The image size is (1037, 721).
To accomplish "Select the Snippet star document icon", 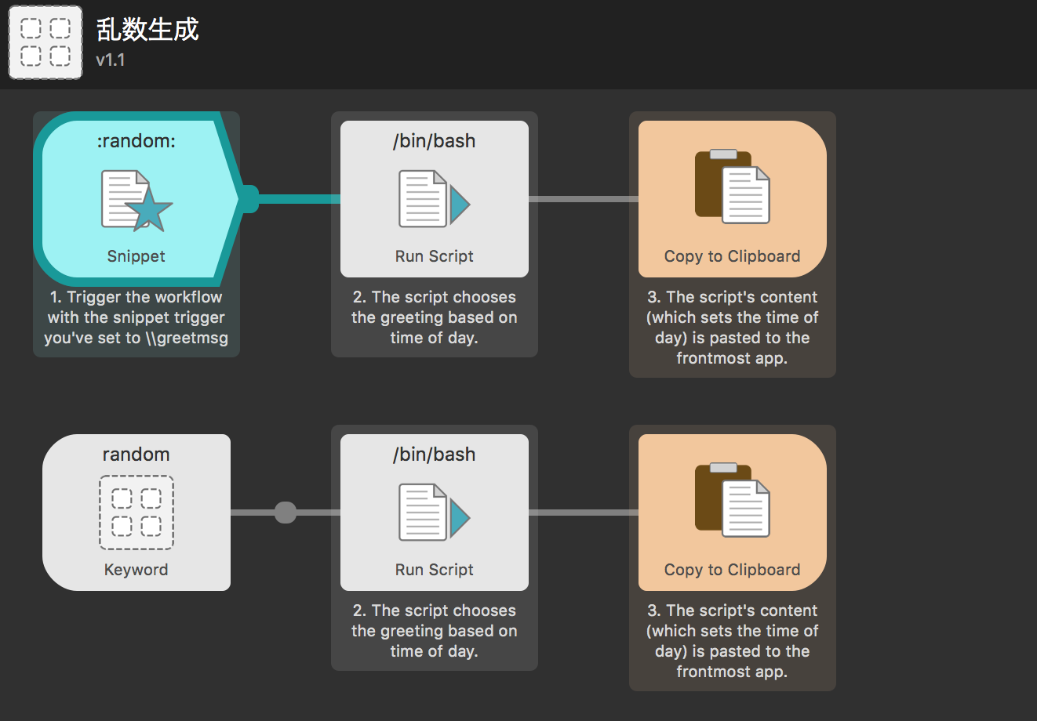I will point(136,201).
